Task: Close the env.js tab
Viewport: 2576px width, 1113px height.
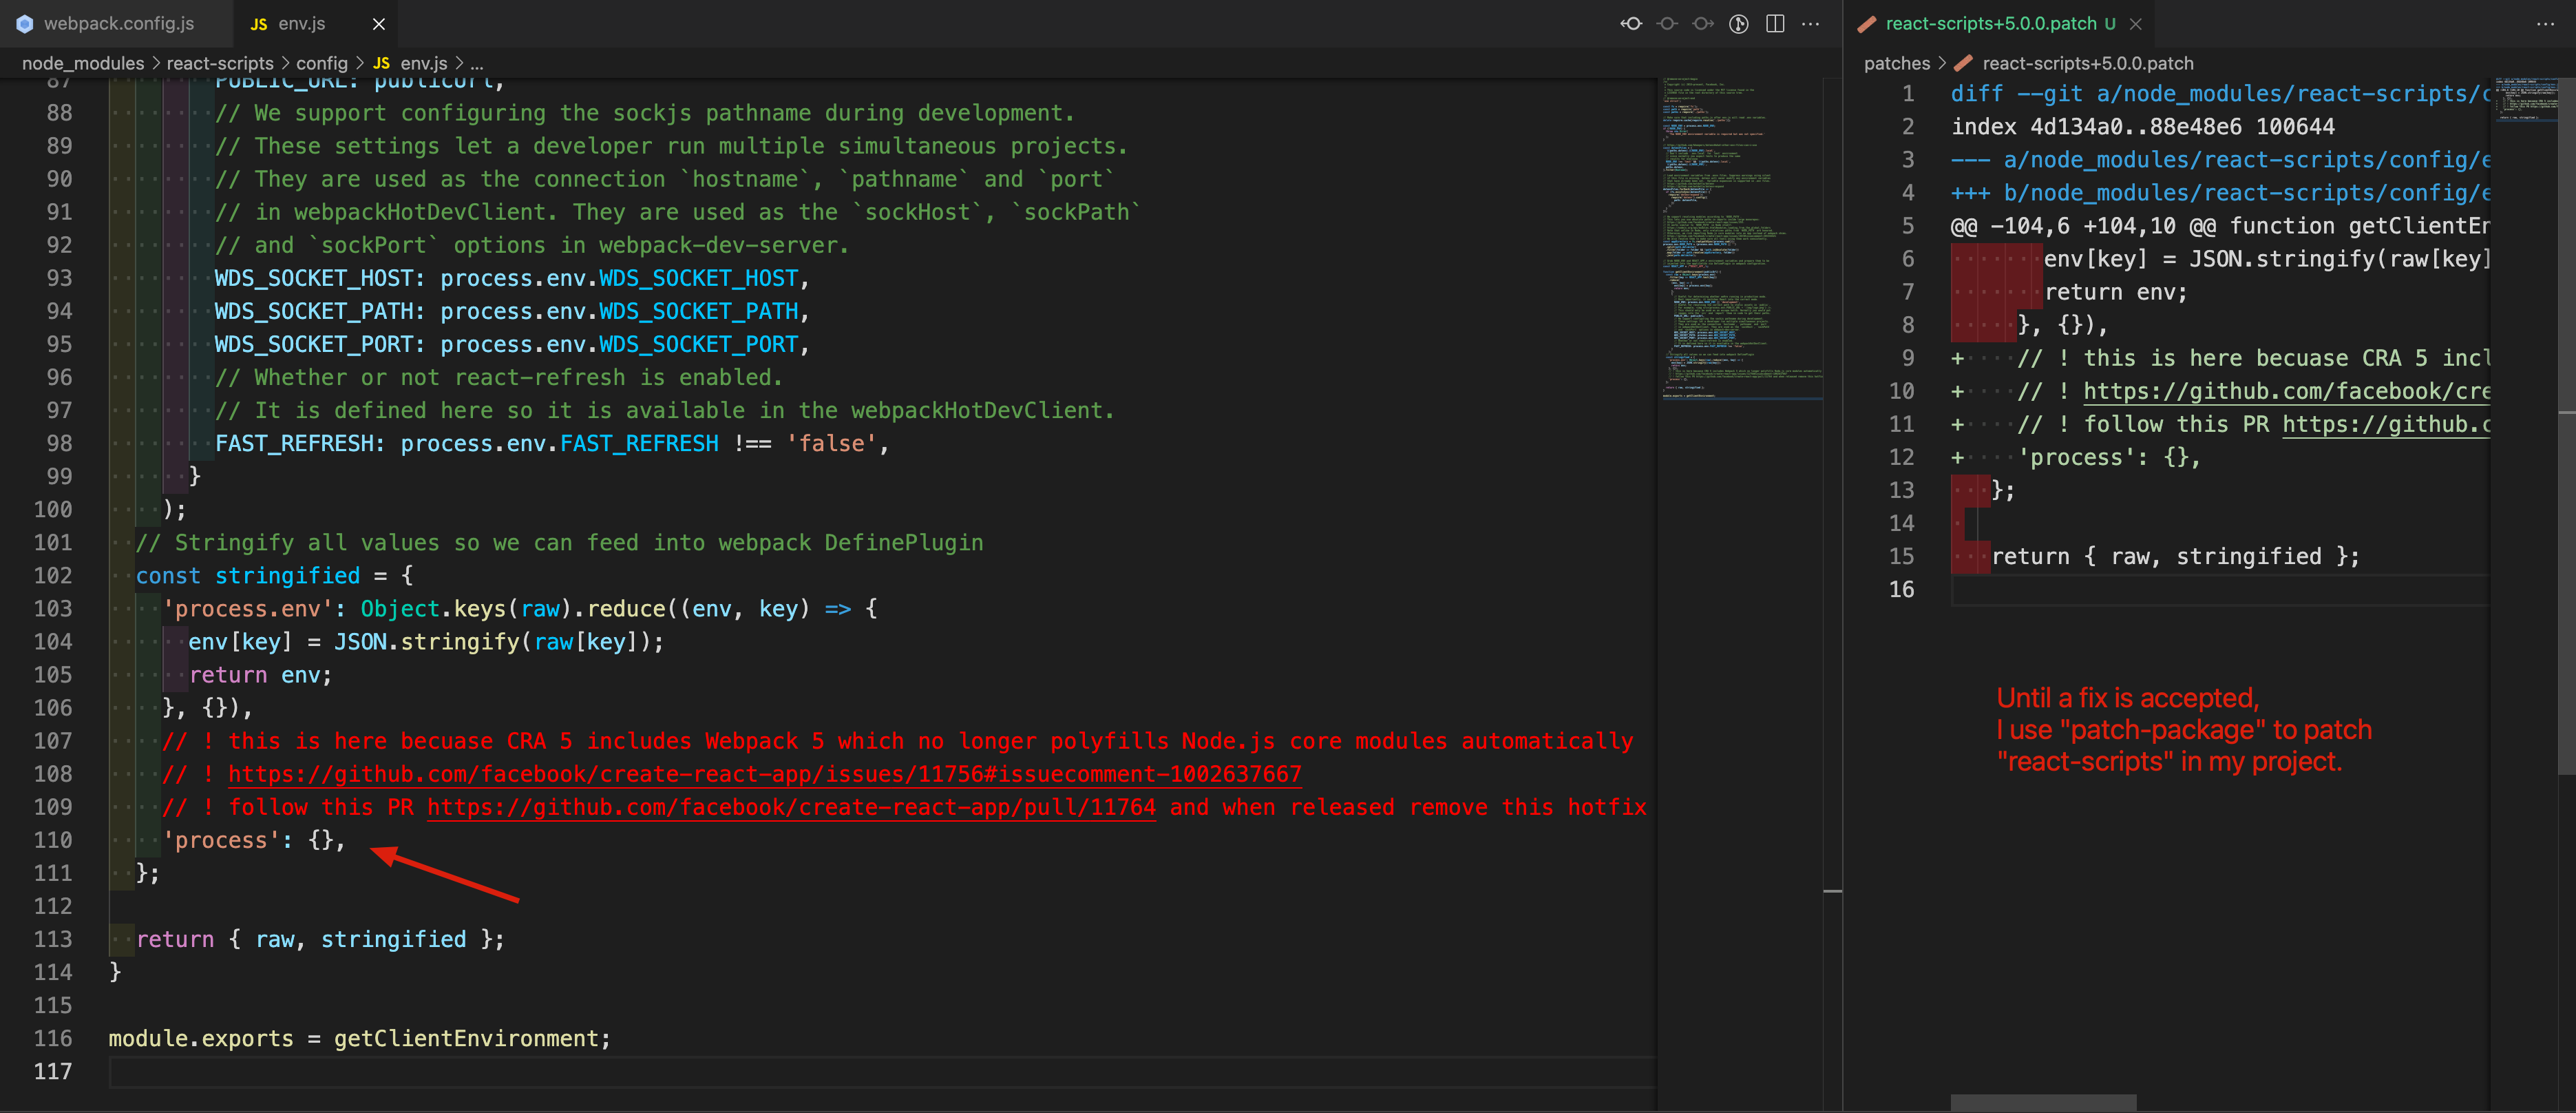Action: [379, 24]
